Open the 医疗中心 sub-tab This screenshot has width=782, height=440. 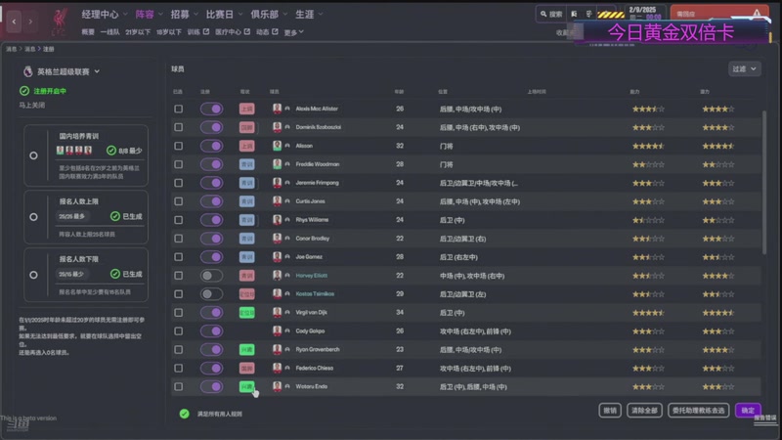[229, 32]
